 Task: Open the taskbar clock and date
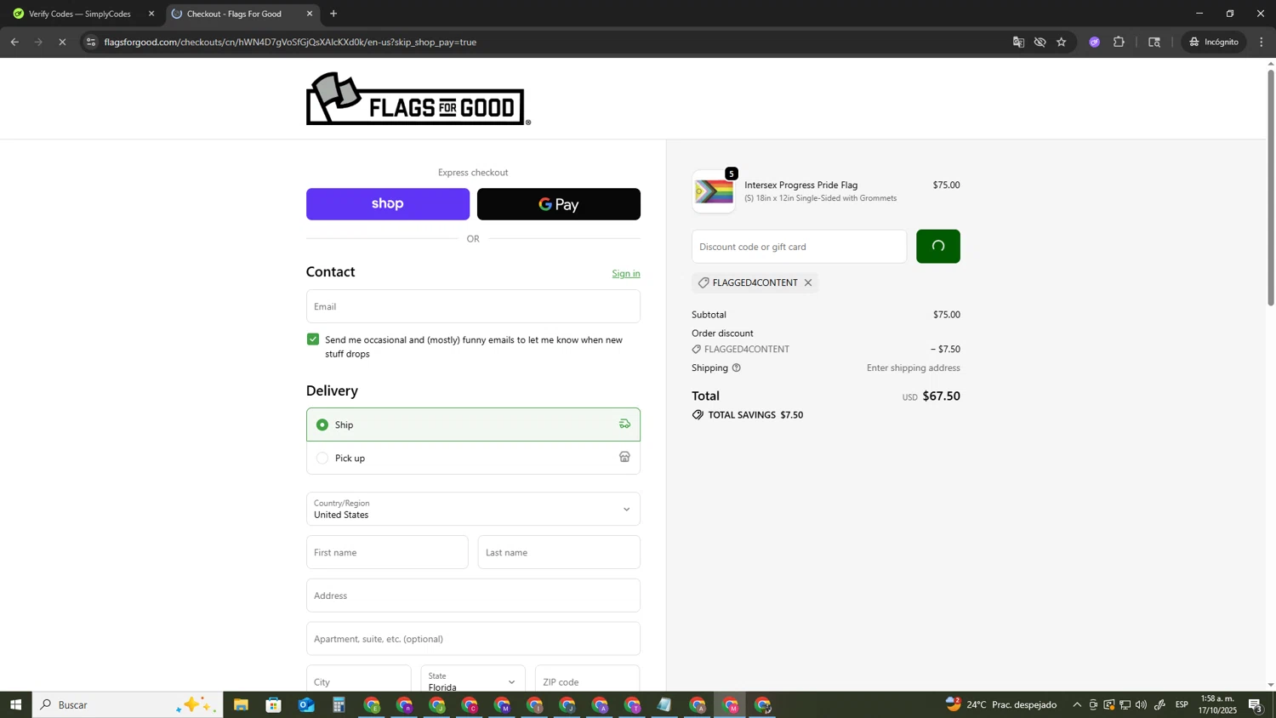(x=1217, y=704)
